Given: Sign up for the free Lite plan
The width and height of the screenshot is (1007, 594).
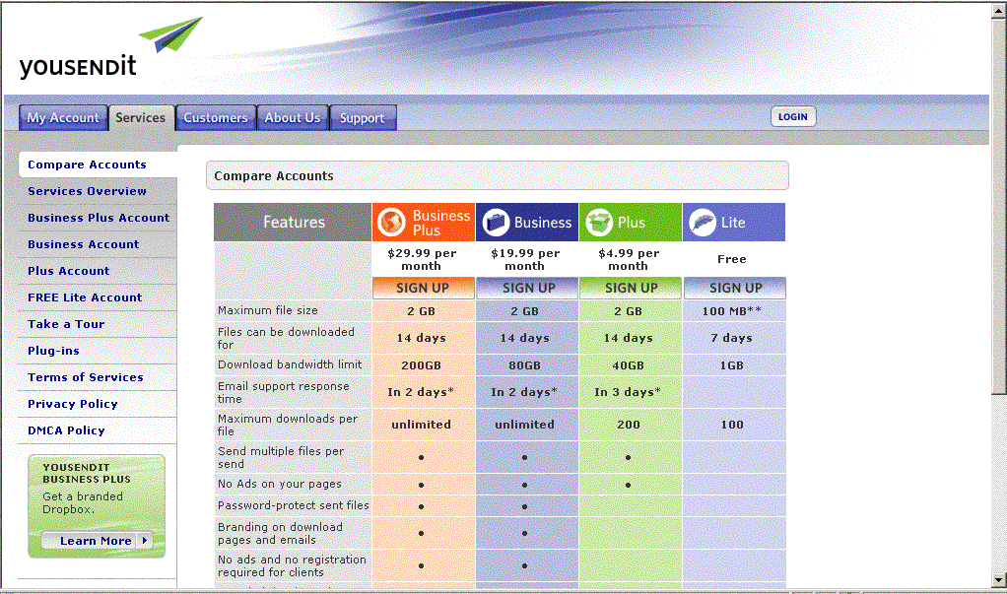Looking at the screenshot, I should pyautogui.click(x=735, y=288).
